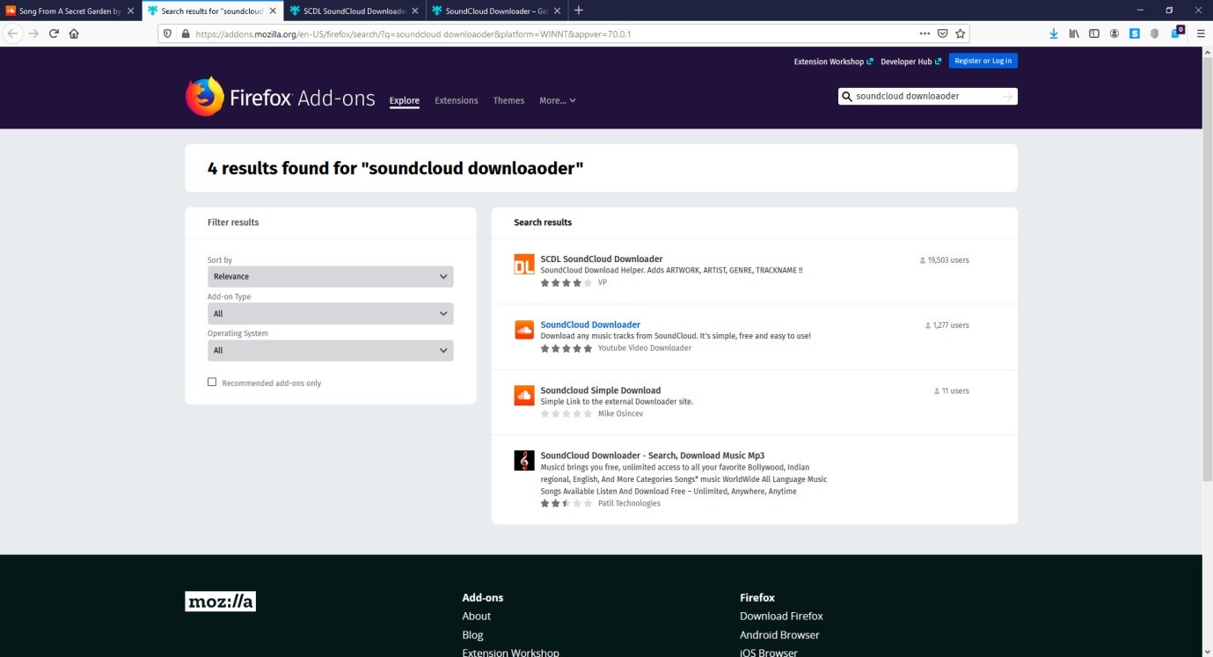Screen dimensions: 1213x657
Task: Select the Explore navigation item
Action: click(405, 100)
